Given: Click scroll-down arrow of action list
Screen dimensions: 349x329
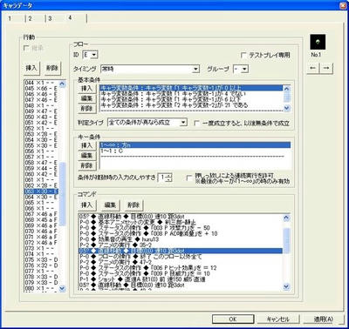Looking at the screenshot, I should click(x=62, y=288).
